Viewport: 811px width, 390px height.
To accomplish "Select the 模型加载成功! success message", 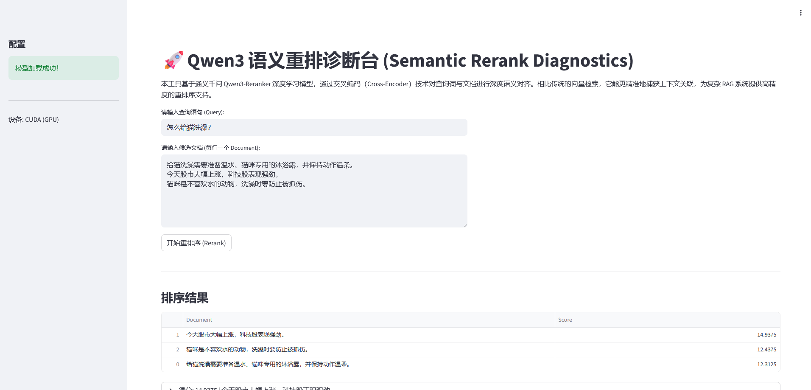I will [x=64, y=68].
